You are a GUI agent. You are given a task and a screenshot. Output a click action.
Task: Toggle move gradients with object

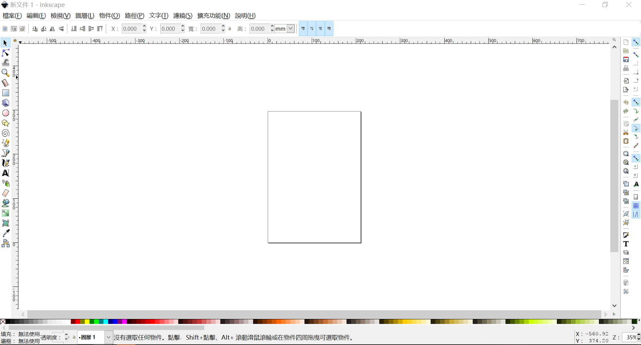[320, 29]
